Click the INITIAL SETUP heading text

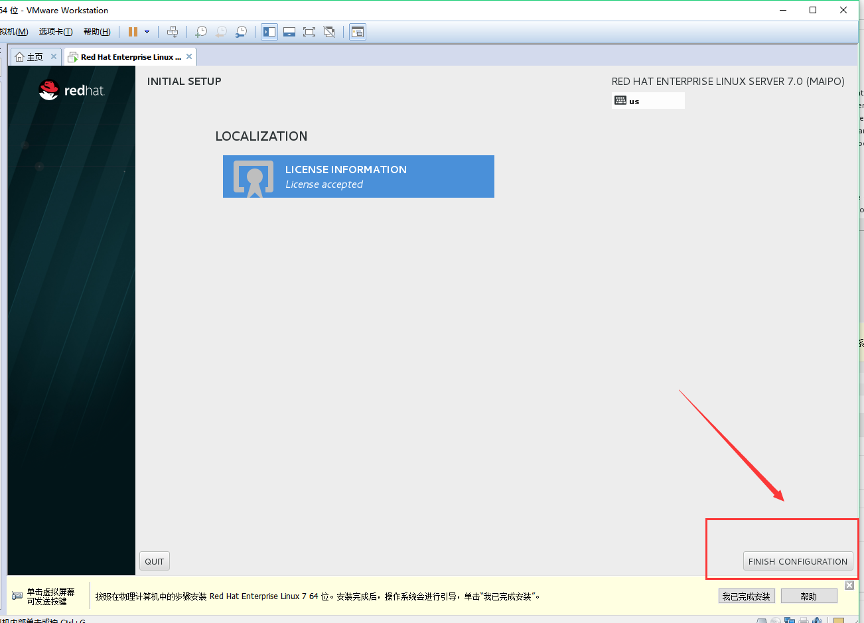tap(184, 82)
